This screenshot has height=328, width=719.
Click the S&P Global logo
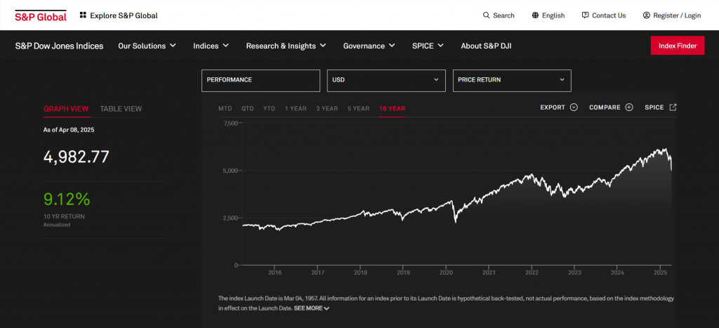click(x=41, y=15)
